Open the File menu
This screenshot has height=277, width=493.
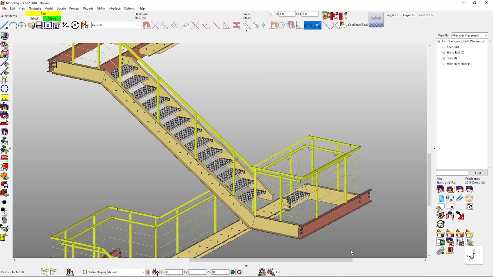(4, 8)
